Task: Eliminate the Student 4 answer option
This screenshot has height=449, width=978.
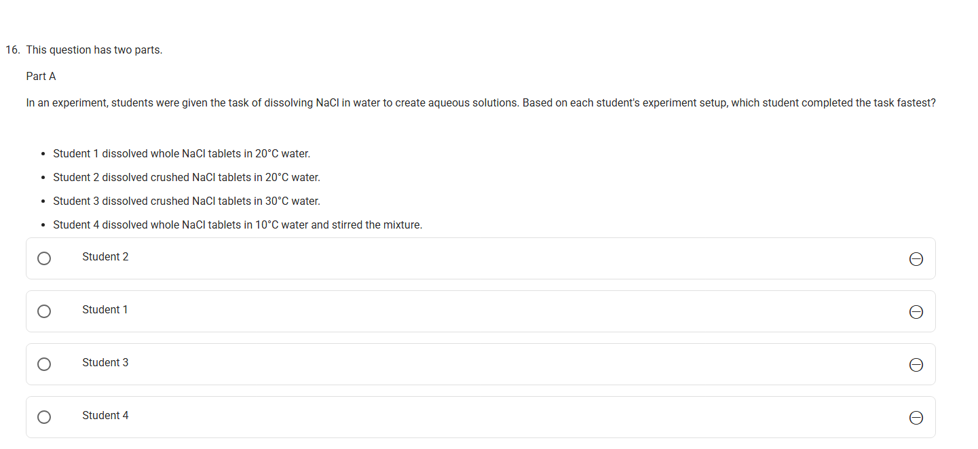Action: 916,418
